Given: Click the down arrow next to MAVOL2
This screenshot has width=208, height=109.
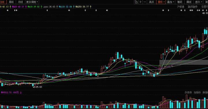Looking at the screenshot, I should pos(21,93).
